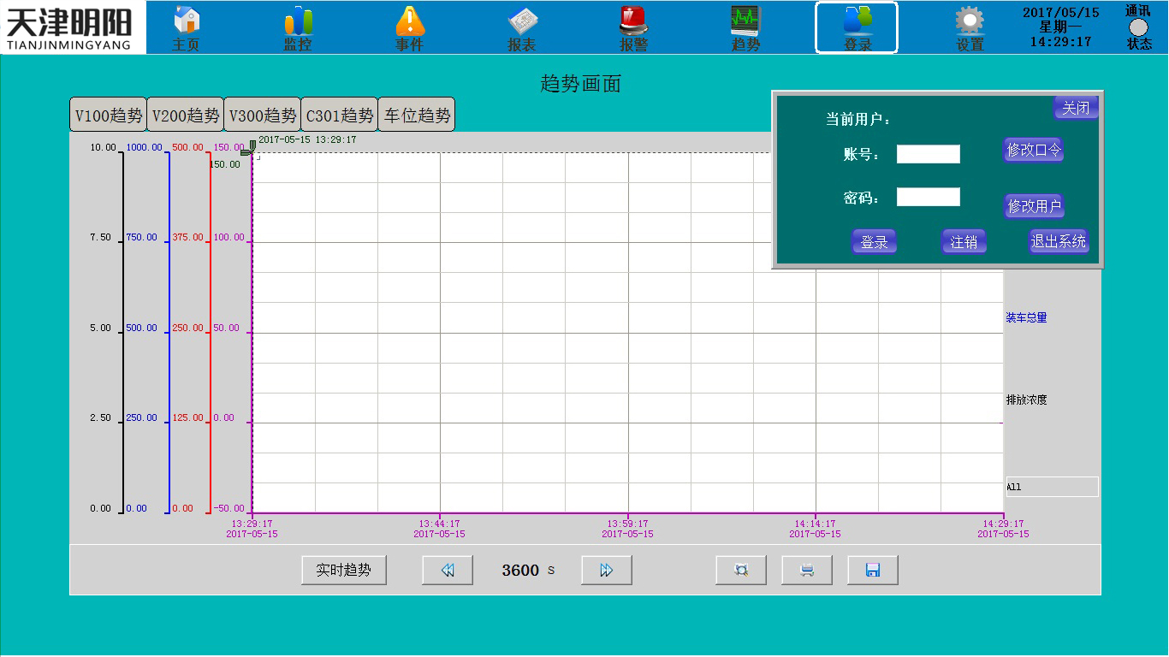Open the 报警 alarm icon
Image resolution: width=1169 pixels, height=657 pixels.
[633, 26]
